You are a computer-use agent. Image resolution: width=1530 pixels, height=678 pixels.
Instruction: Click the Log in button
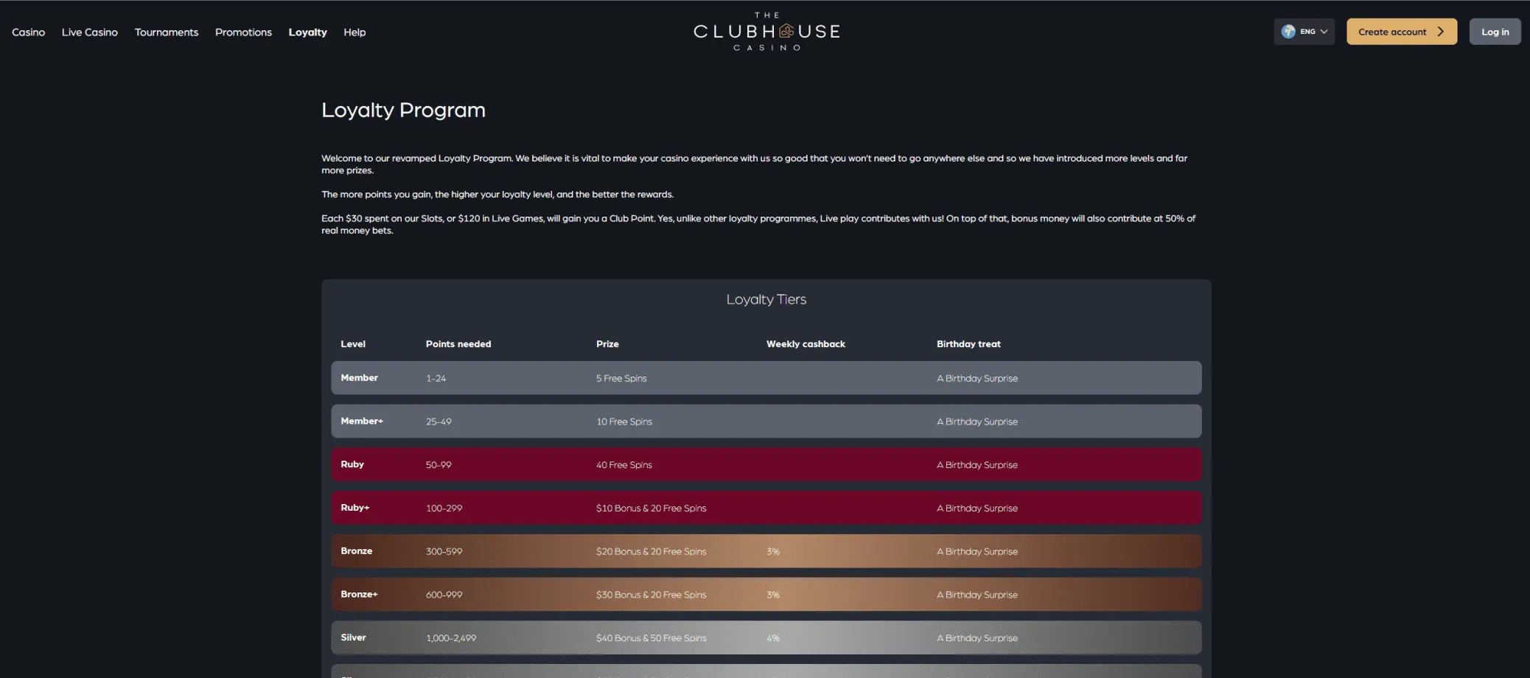[x=1495, y=32]
